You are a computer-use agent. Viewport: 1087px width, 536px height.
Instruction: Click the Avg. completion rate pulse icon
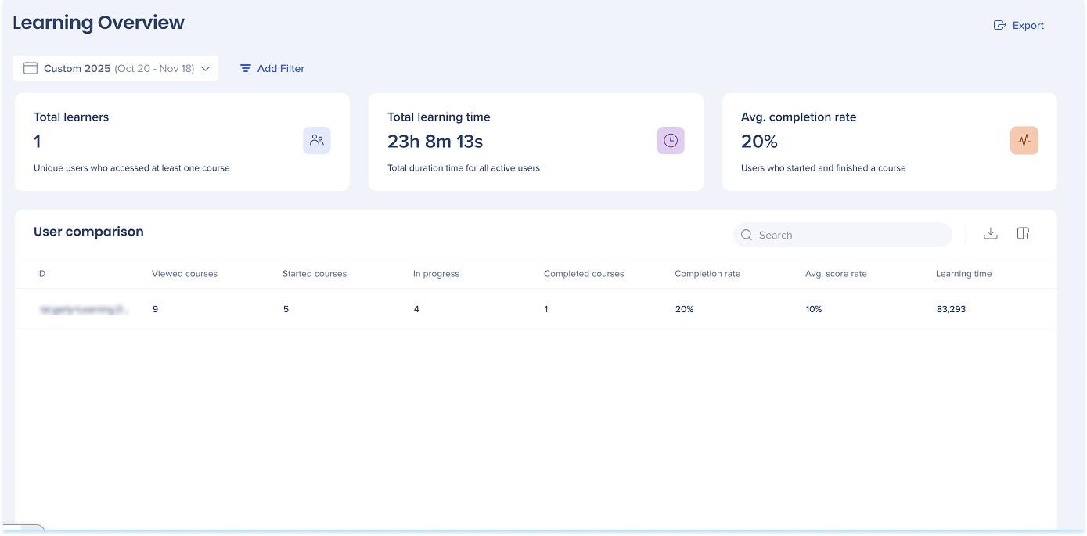click(x=1024, y=141)
